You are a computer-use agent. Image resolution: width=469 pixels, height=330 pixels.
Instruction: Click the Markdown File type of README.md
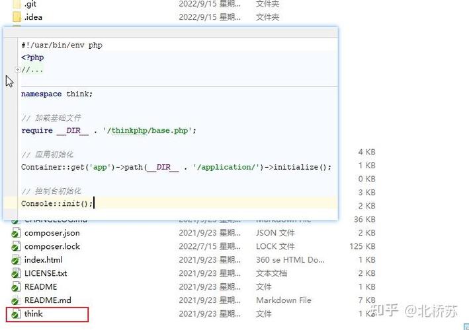pos(284,300)
